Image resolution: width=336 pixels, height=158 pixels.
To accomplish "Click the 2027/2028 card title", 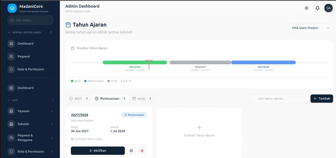I will click(x=80, y=115).
